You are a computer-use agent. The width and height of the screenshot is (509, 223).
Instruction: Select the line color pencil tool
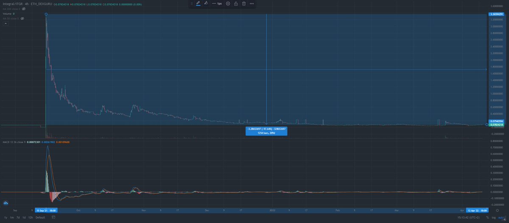tap(198, 3)
